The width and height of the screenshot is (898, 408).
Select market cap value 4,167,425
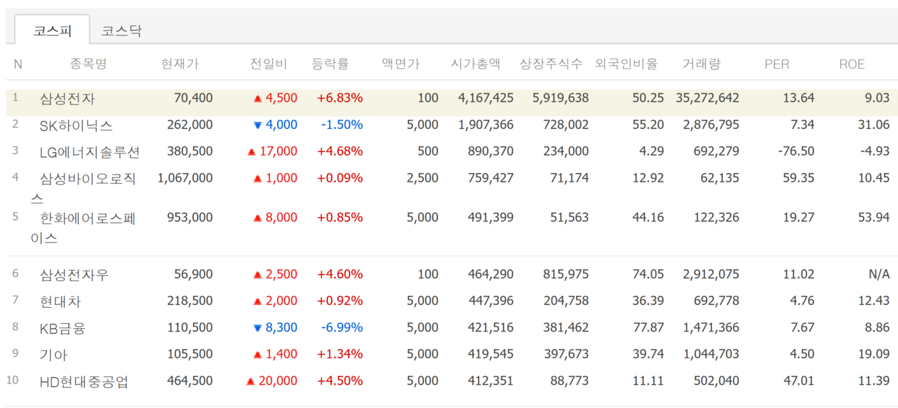coord(485,98)
